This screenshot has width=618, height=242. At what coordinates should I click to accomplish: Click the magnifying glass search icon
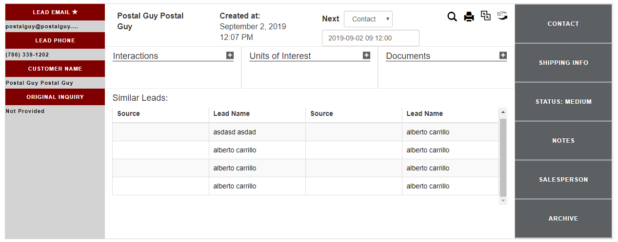[x=452, y=17]
